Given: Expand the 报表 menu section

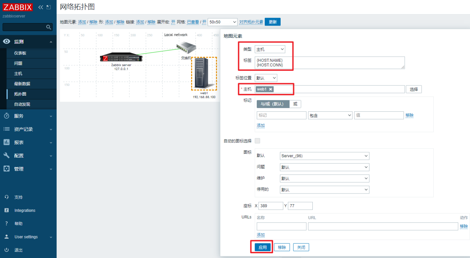Looking at the screenshot, I should 51,142.
